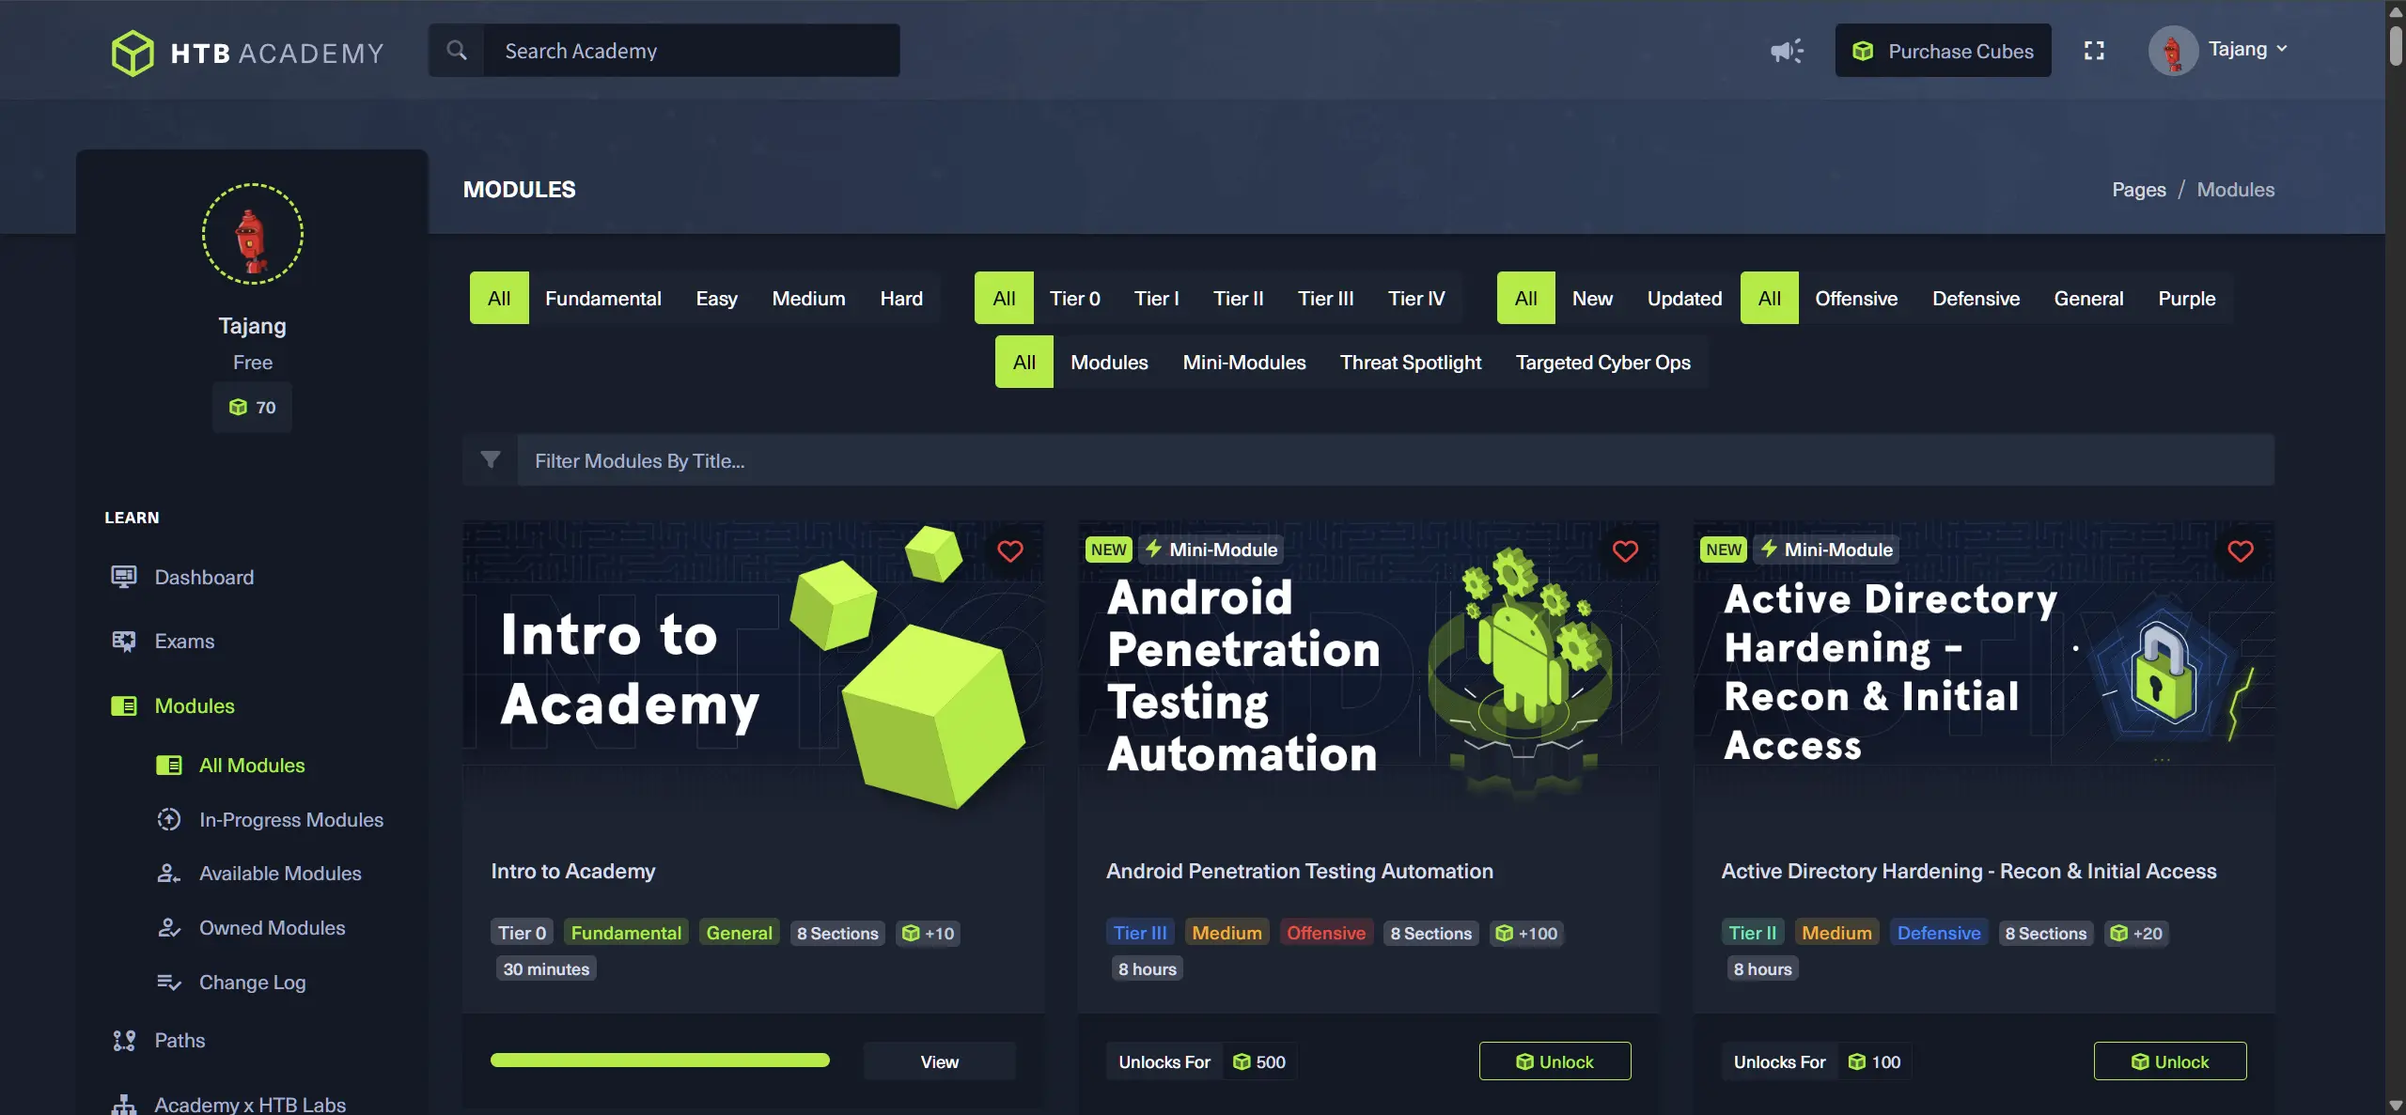2406x1115 pixels.
Task: Show only Mini-Modules type
Action: pos(1244,362)
